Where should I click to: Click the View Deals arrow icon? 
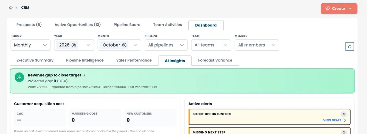click(345, 120)
